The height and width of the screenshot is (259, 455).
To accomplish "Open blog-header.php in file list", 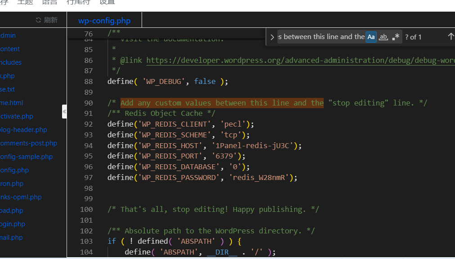I will pos(23,130).
